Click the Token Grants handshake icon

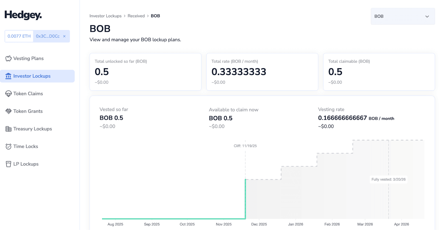pyautogui.click(x=9, y=111)
